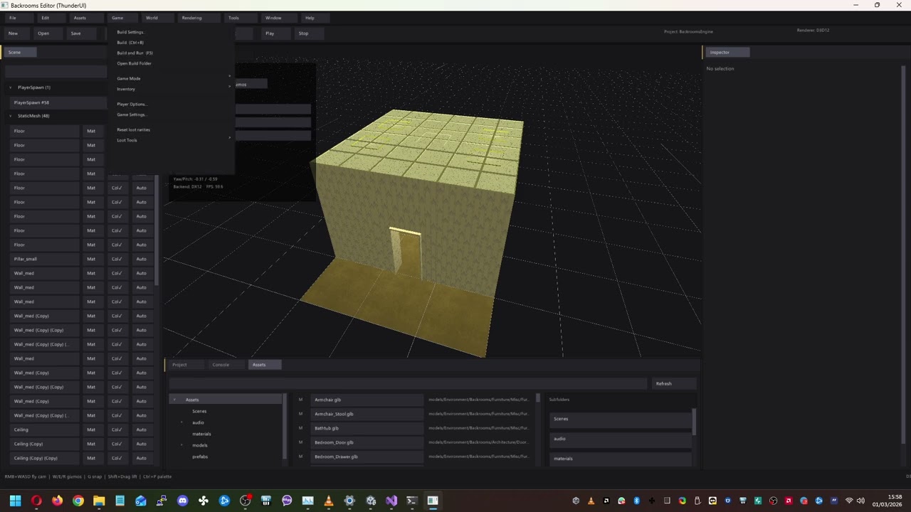Screen dimensions: 911x512
Task: Launch Firefox from the taskbar
Action: tap(57, 501)
